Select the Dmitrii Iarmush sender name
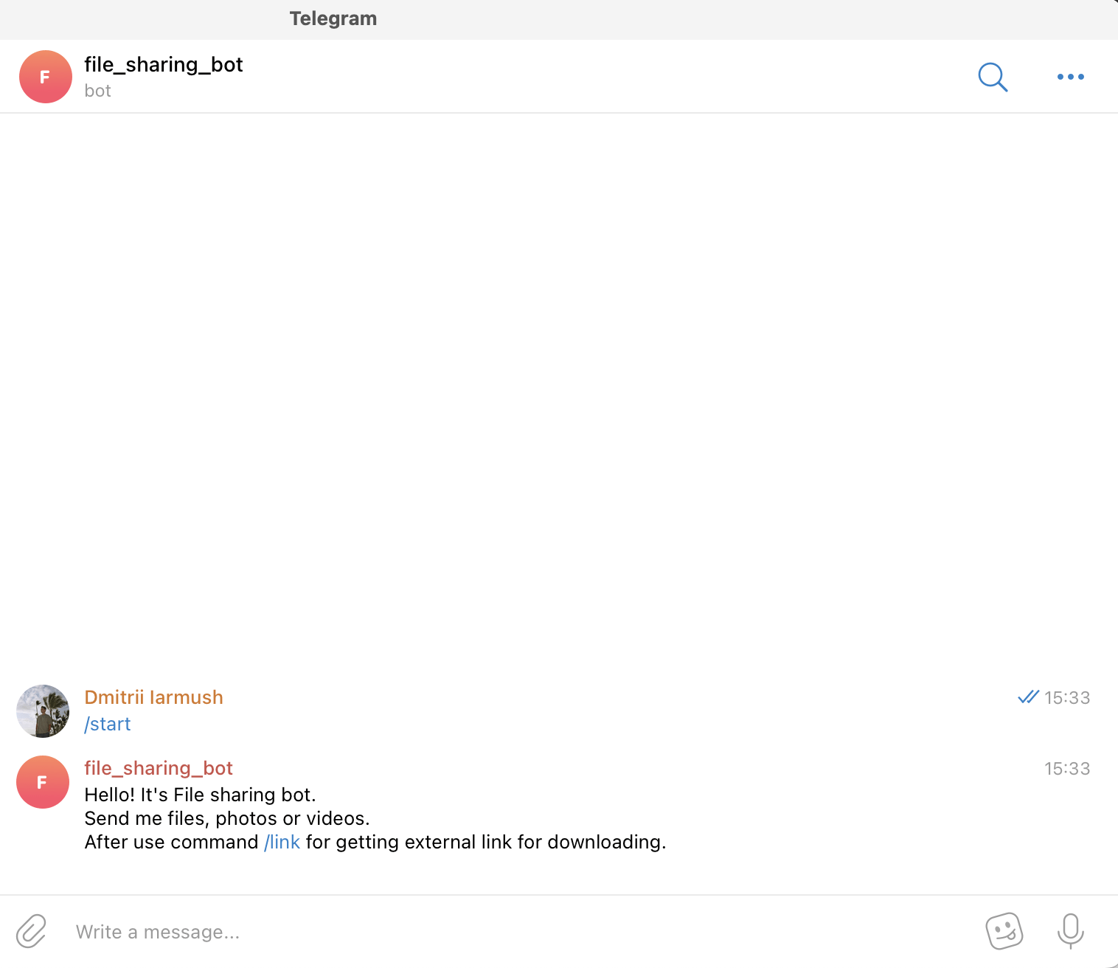 click(153, 696)
